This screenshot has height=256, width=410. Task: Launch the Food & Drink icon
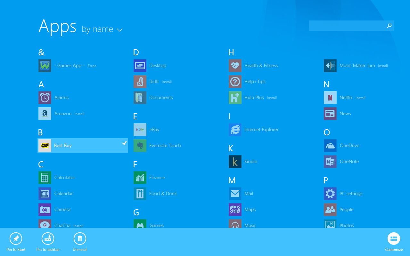140,194
